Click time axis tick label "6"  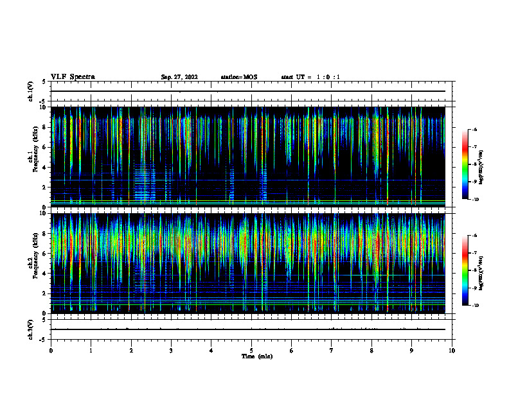point(292,351)
